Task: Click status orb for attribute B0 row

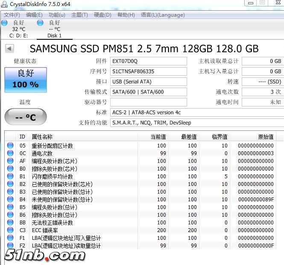Action: coord(10,168)
